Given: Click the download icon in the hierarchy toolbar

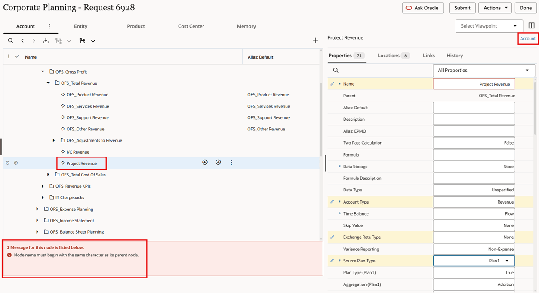Looking at the screenshot, I should 46,41.
